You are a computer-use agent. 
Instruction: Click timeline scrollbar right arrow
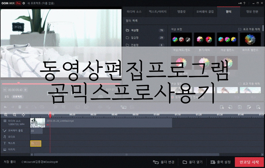262,154
